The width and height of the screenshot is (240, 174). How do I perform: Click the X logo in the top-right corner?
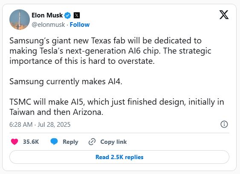click(224, 15)
